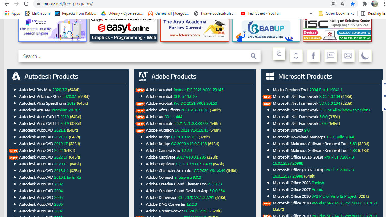The image size is (386, 217).
Task: Open Microsoft DirectX 9.0 link
Action: pos(291,130)
